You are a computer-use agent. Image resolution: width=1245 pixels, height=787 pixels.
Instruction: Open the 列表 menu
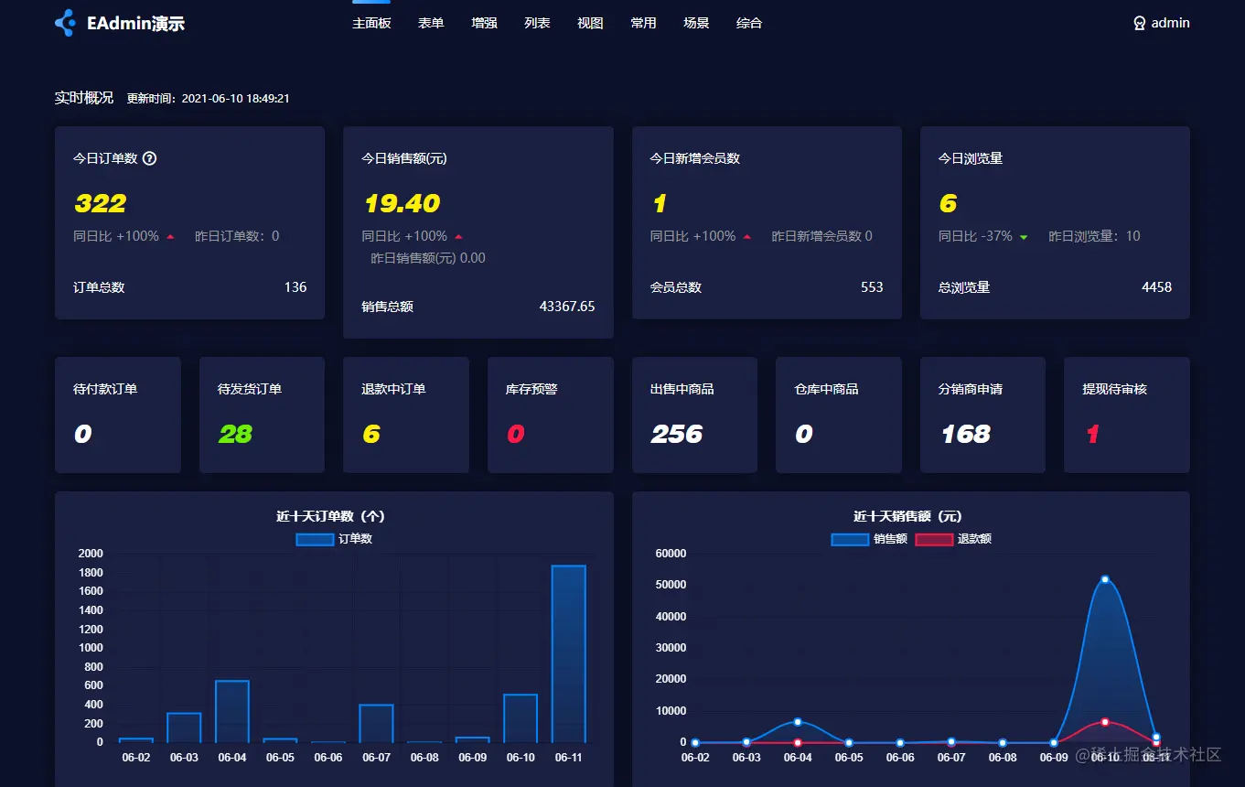tap(537, 23)
